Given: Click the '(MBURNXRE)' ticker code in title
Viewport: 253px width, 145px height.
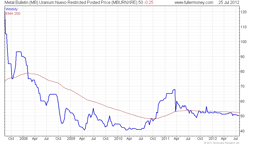Looking at the screenshot, I should (124, 3).
